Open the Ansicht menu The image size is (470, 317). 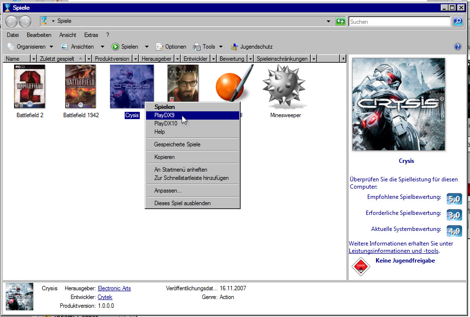[x=68, y=35]
